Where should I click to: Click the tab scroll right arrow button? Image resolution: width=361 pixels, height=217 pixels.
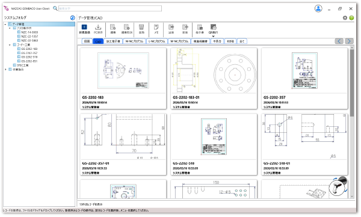(x=349, y=41)
